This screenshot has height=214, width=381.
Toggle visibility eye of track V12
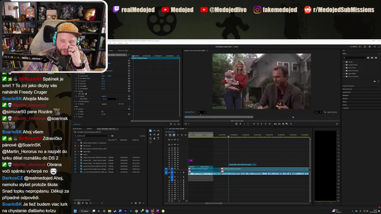(x=178, y=144)
